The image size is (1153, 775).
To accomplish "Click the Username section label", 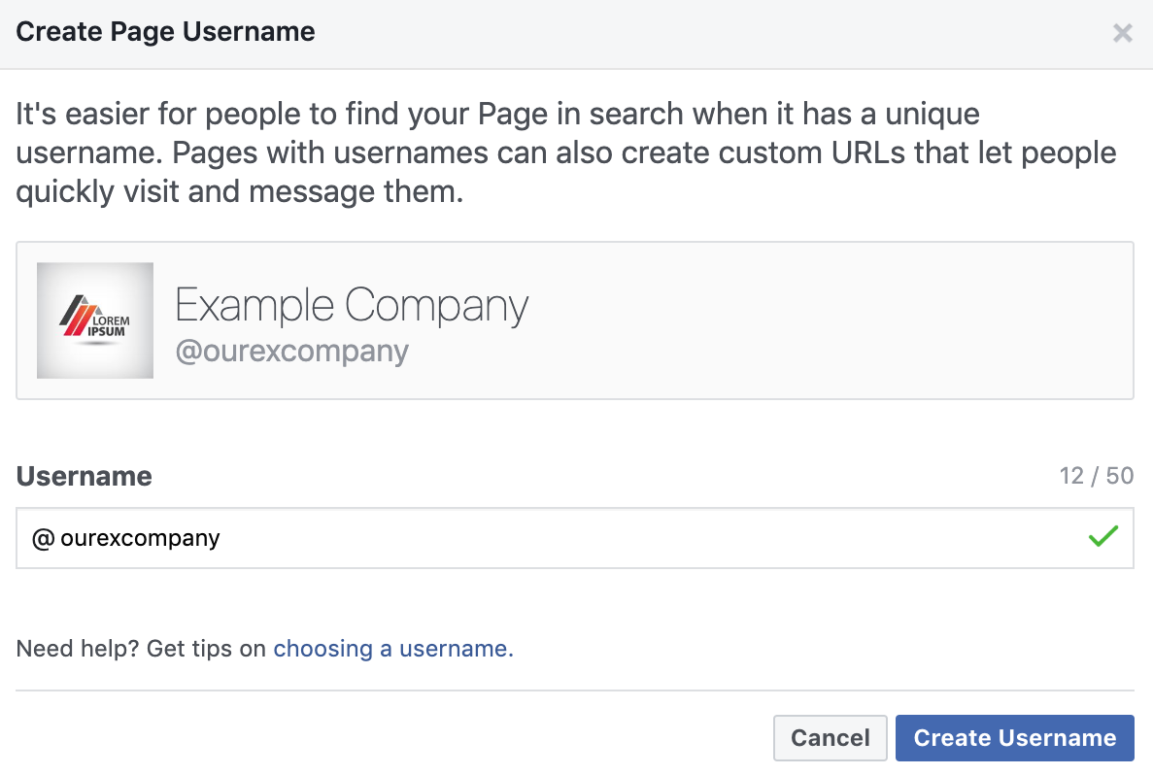I will (84, 476).
